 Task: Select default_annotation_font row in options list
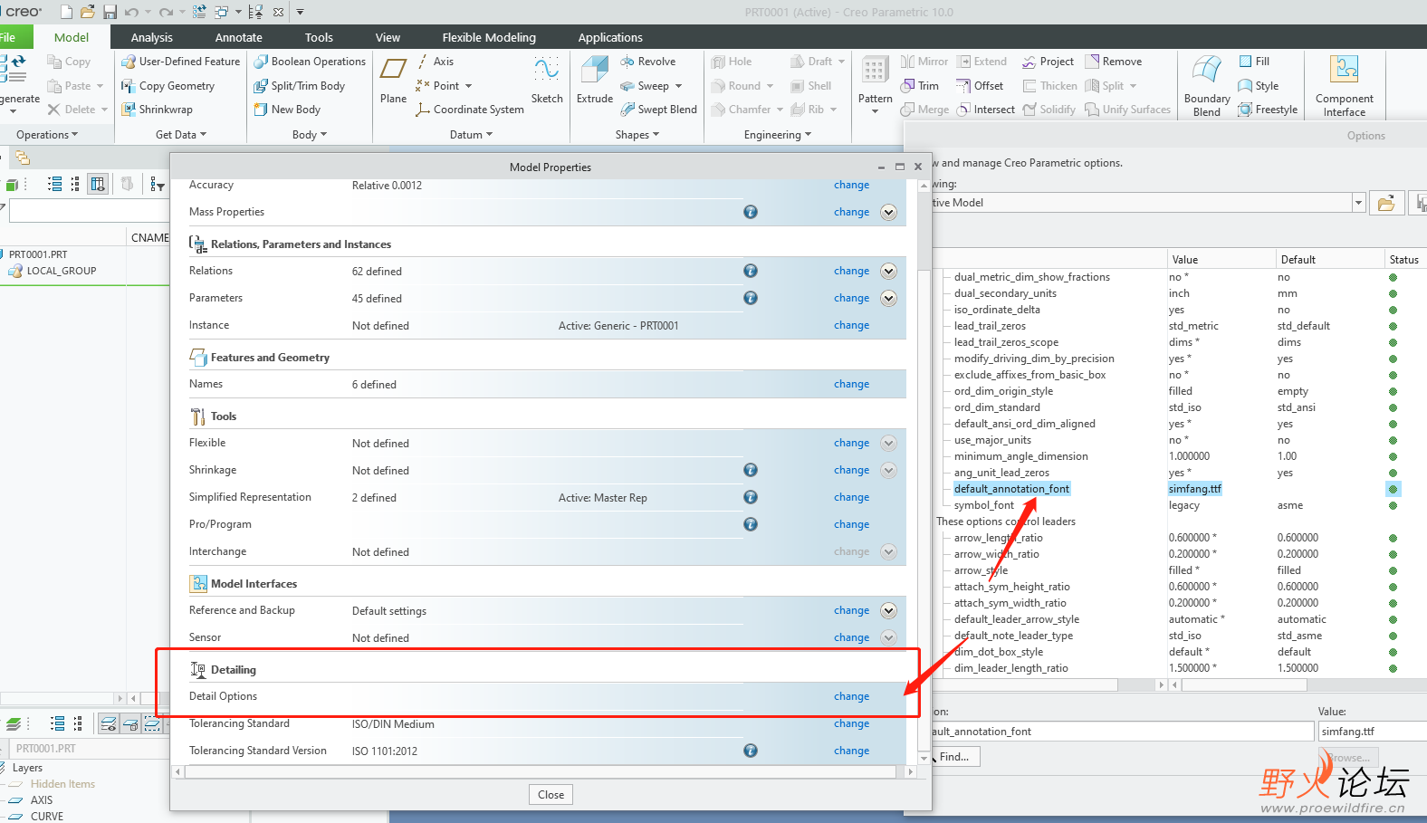pyautogui.click(x=1011, y=489)
